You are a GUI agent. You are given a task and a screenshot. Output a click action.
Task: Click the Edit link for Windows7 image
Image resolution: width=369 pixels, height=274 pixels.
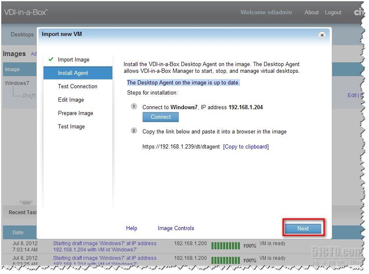coord(352,95)
